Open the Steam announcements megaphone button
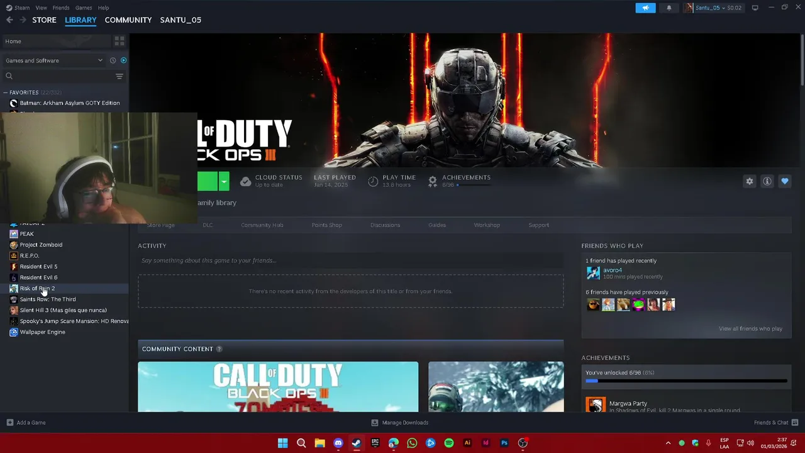This screenshot has height=453, width=805. coord(645,8)
